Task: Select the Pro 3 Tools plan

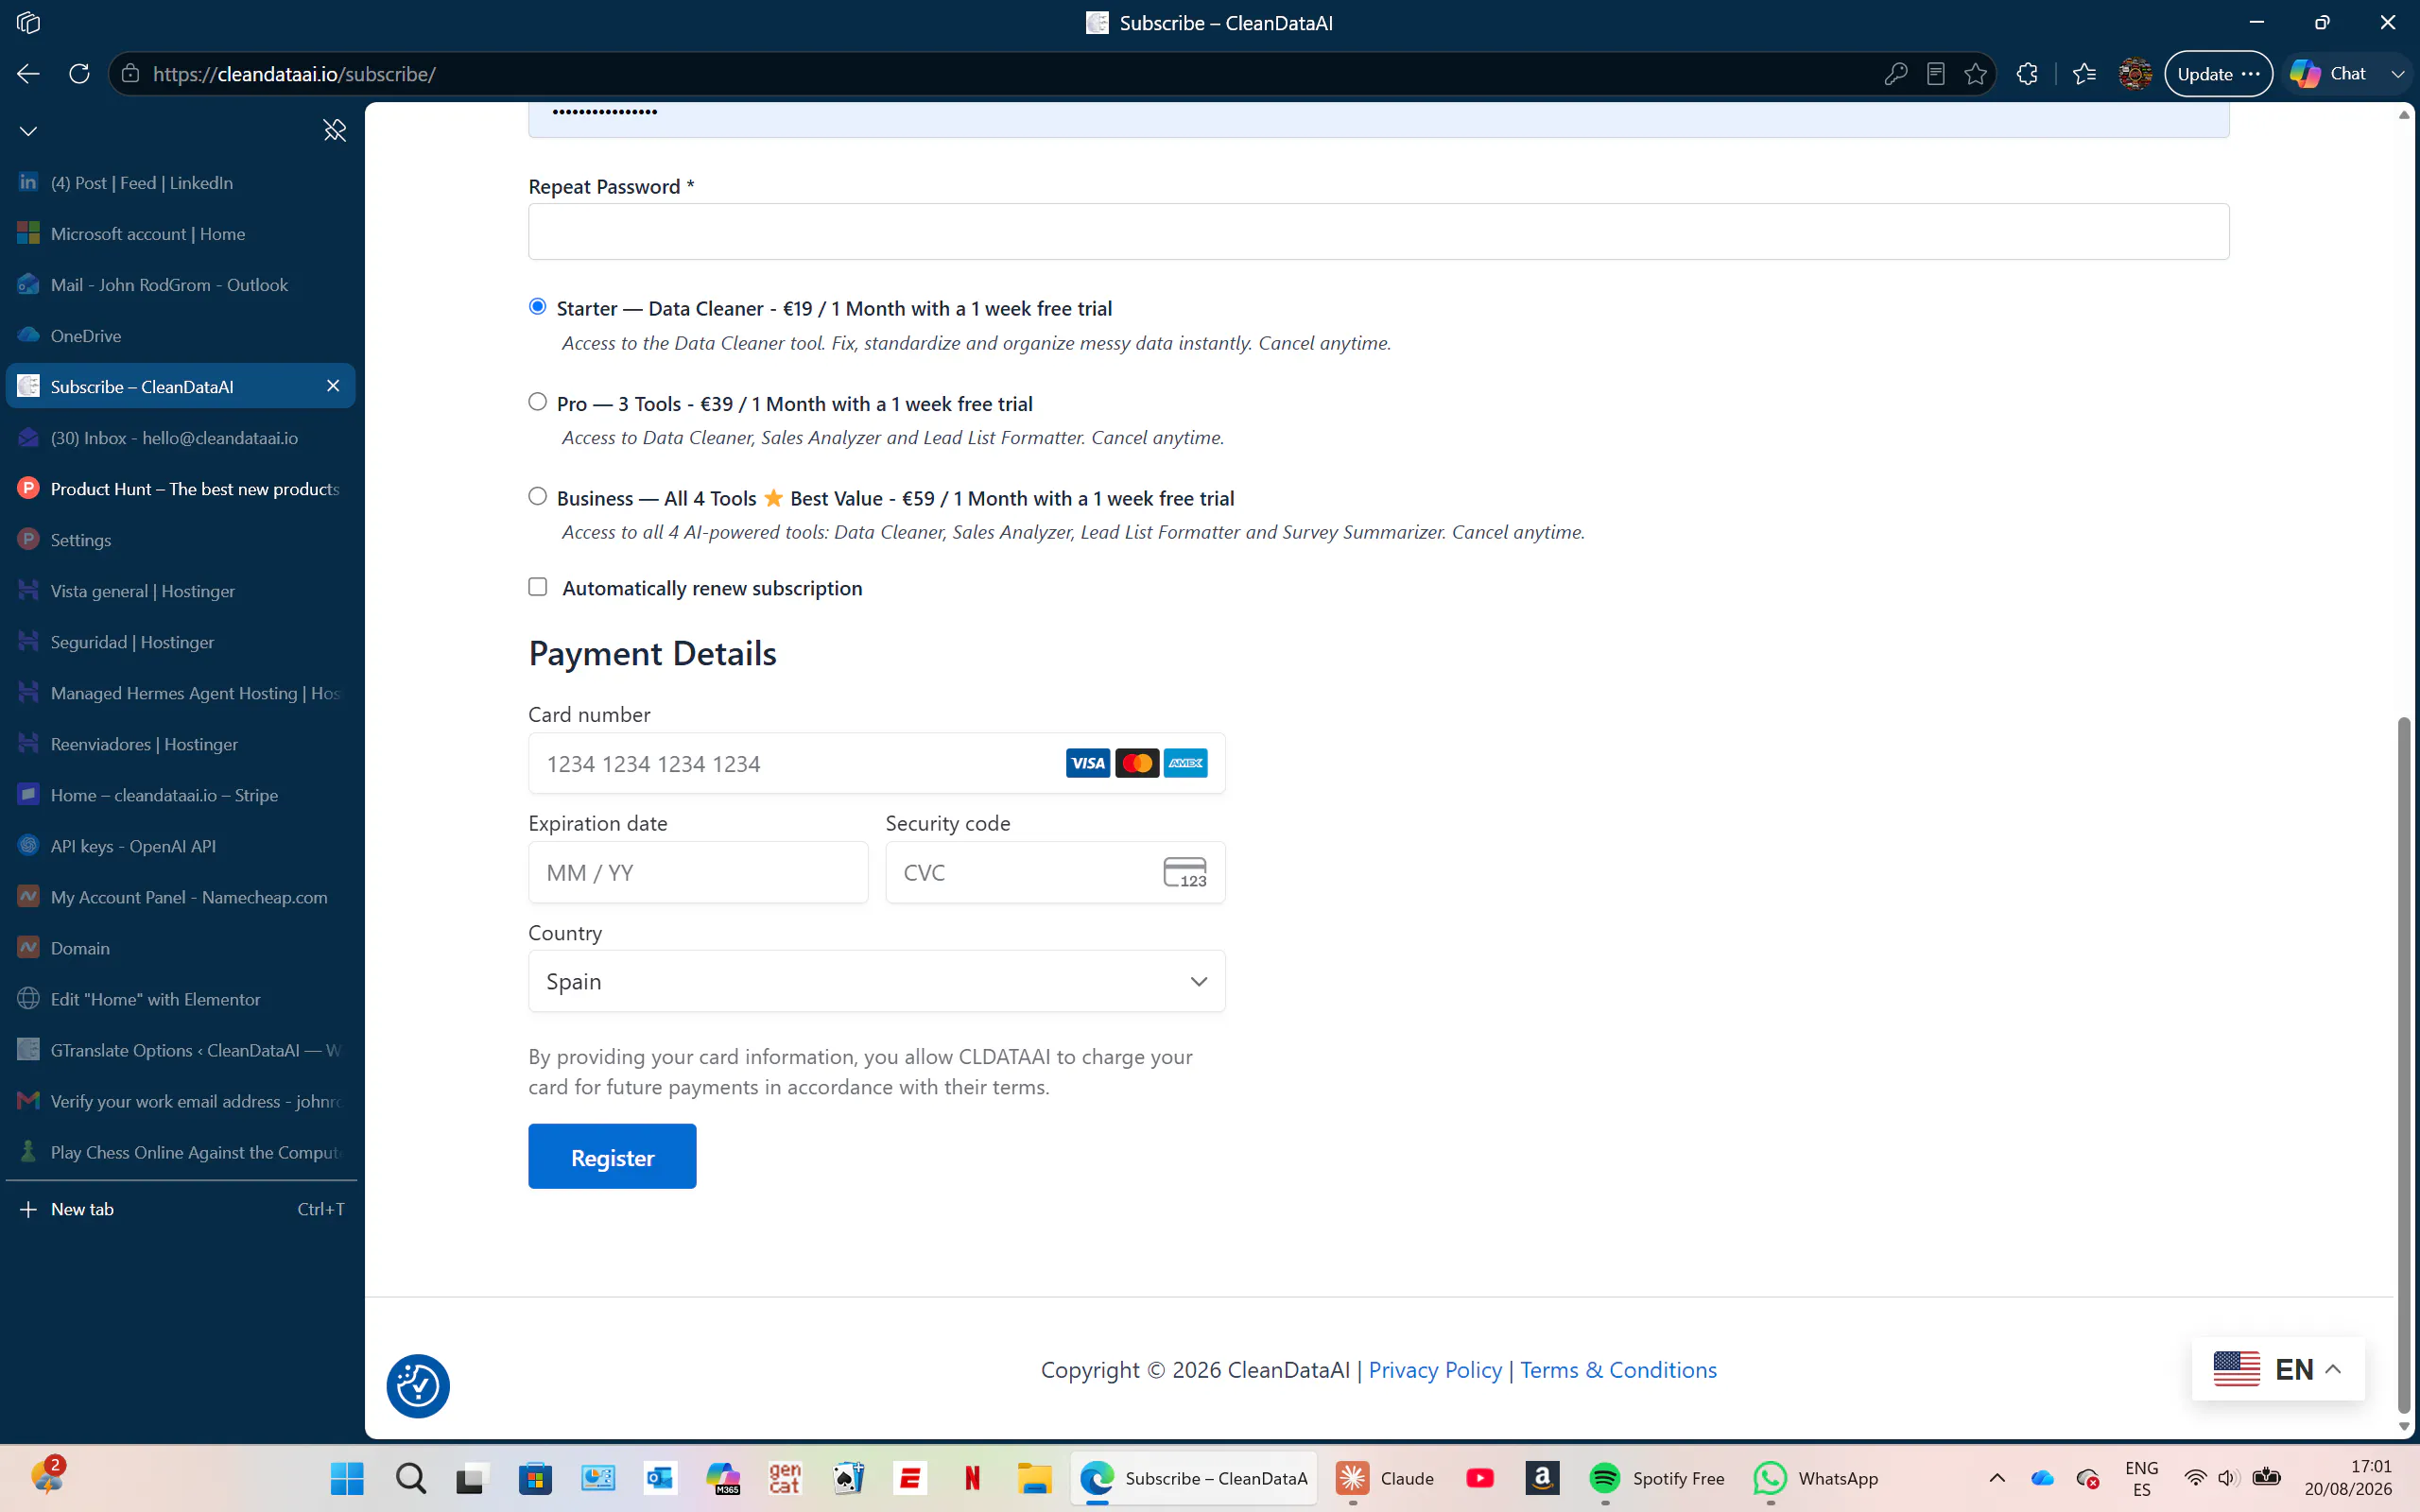Action: coord(538,402)
